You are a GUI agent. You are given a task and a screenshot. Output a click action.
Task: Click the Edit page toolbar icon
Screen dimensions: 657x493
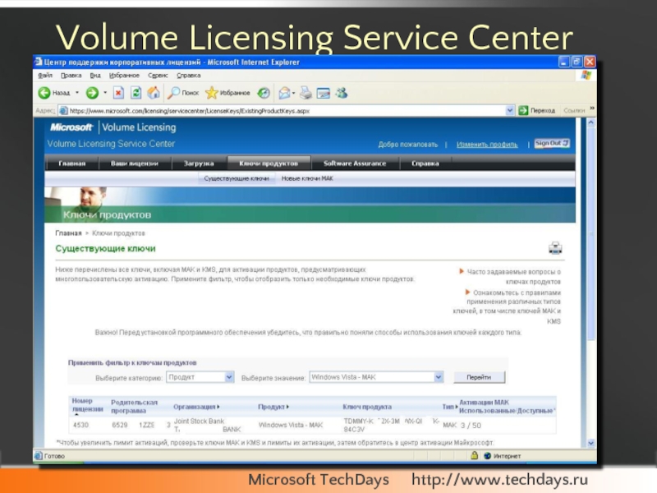pyautogui.click(x=323, y=93)
